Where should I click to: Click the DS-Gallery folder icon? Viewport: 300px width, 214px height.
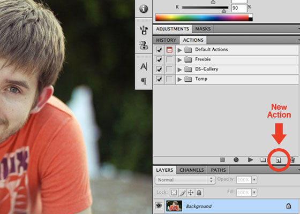tap(188, 70)
